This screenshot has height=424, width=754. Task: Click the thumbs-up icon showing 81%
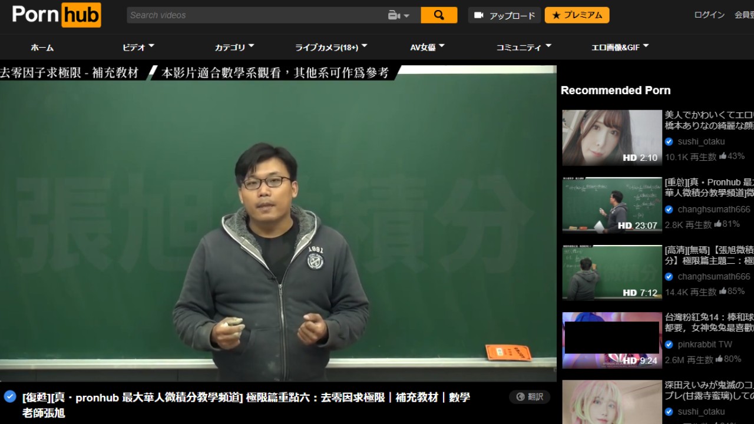pyautogui.click(x=717, y=224)
